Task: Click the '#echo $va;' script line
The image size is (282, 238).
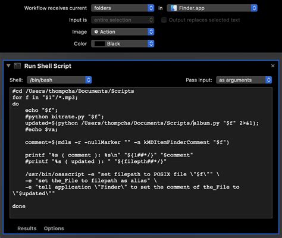Action: point(41,130)
